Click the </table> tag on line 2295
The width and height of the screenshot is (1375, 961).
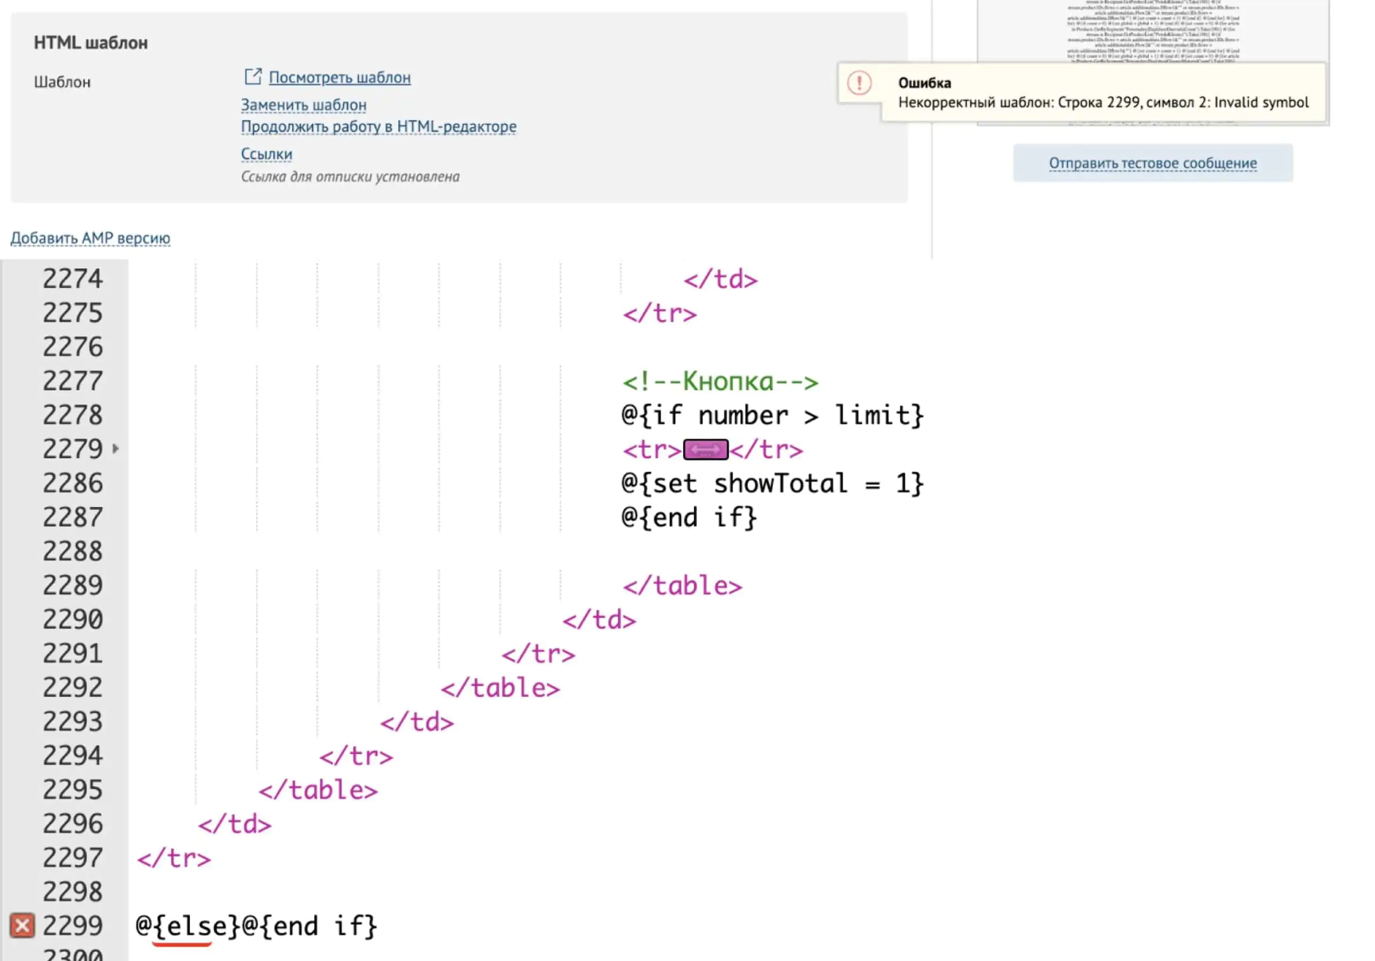coord(319,790)
